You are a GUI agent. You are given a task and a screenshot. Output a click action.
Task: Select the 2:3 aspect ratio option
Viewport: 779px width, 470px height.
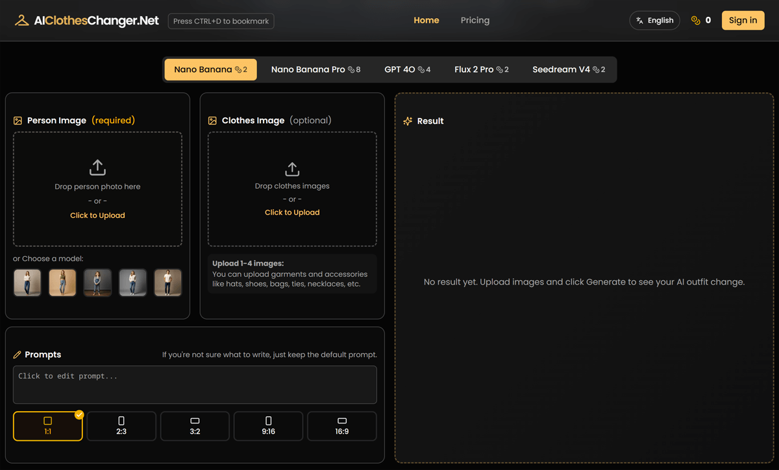point(121,426)
